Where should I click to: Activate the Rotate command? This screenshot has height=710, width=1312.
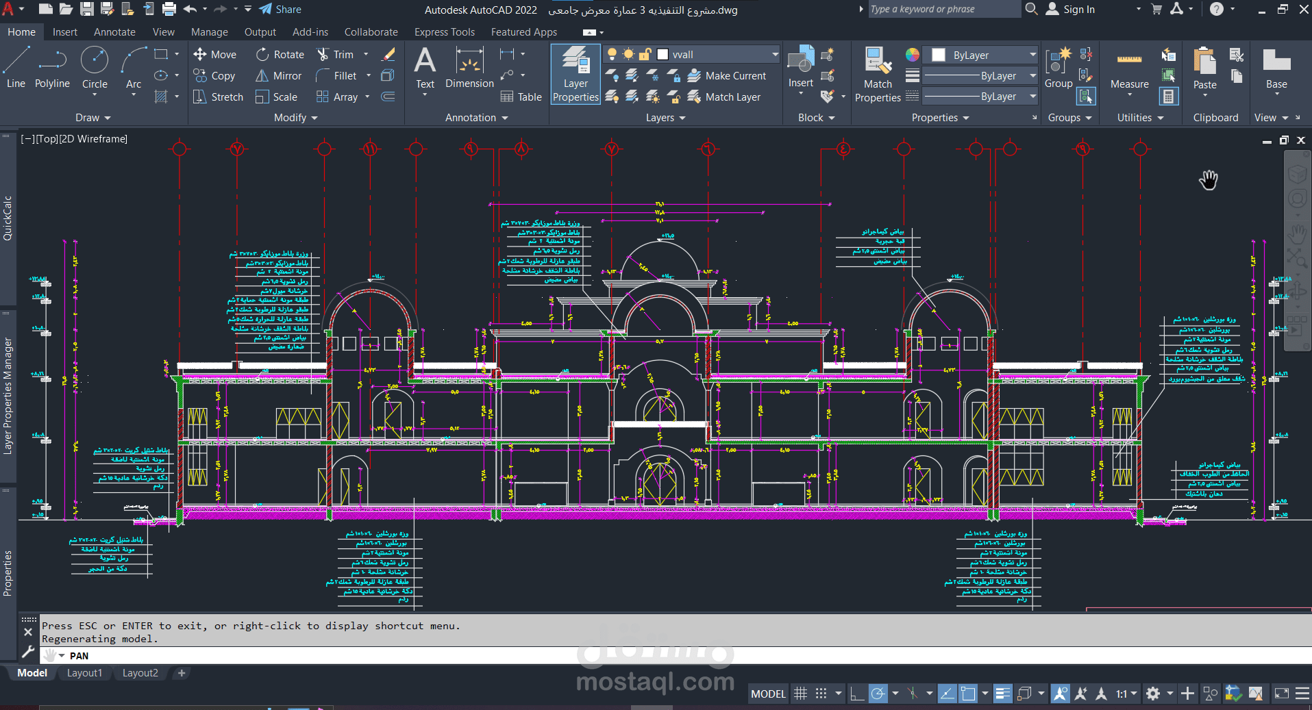pyautogui.click(x=280, y=55)
